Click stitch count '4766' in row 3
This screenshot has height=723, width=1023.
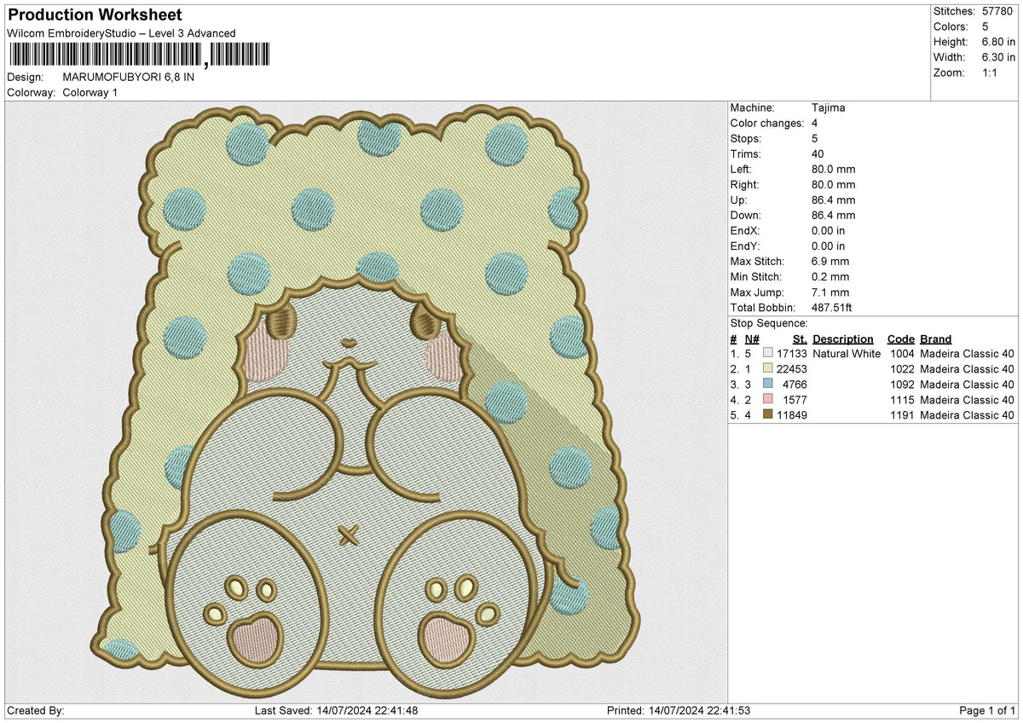(795, 385)
